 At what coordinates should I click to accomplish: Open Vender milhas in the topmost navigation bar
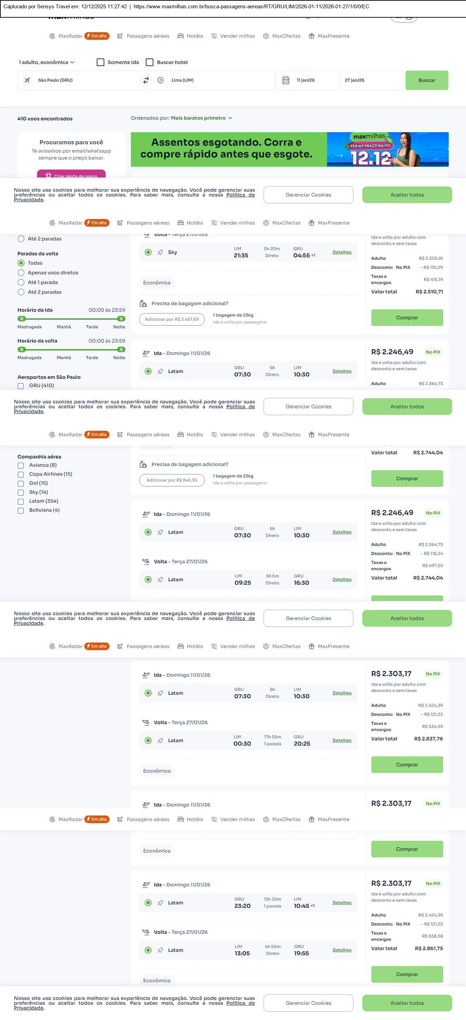click(x=233, y=36)
